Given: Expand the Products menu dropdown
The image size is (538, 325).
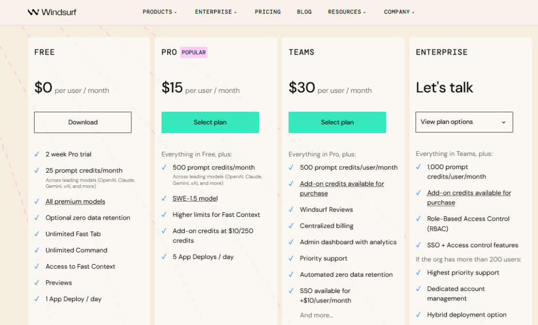Looking at the screenshot, I should (x=160, y=12).
